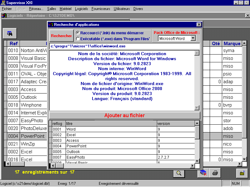This screenshot has width=250, height=187.
Task: Select Raccourci (*.lnk) du menu démarrer option
Action: [x=110, y=33]
